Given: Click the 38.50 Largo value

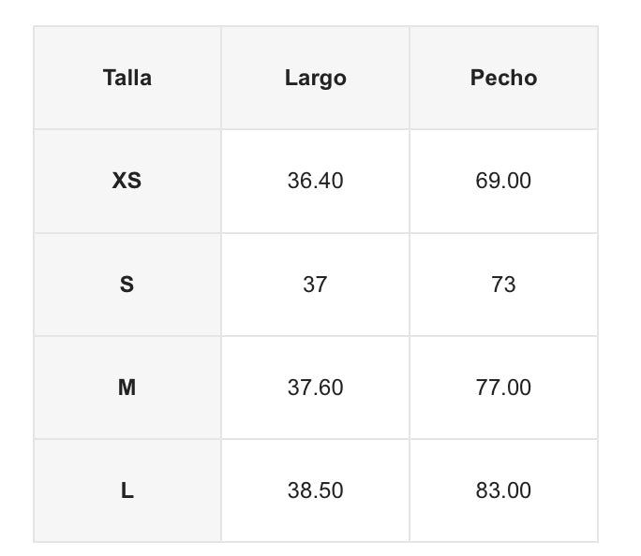Looking at the screenshot, I should click(x=315, y=490).
